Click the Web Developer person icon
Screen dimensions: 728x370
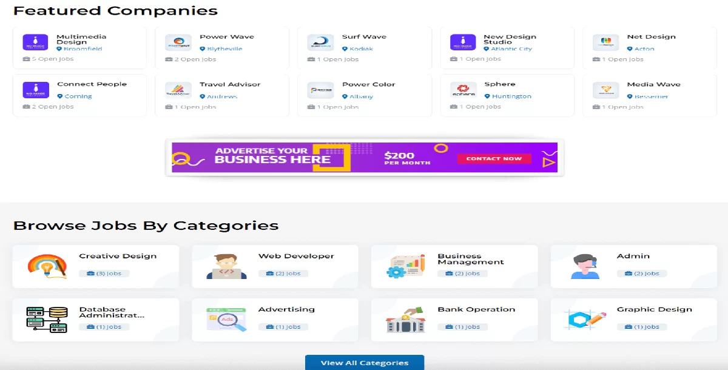pos(226,266)
